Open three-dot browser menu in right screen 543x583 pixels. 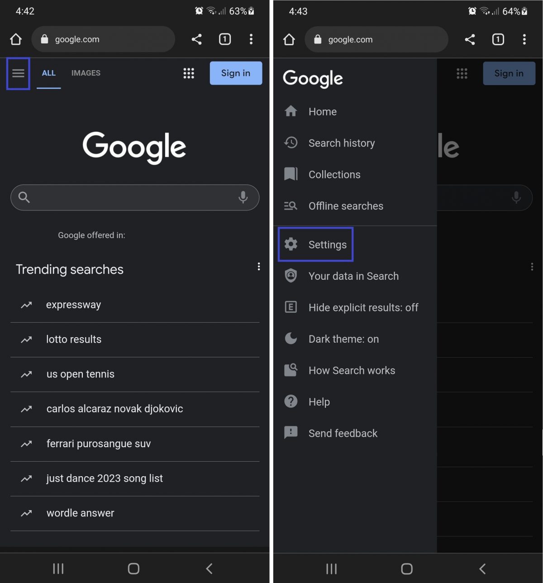pyautogui.click(x=524, y=39)
